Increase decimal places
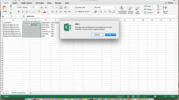The image size is (179, 100). (110, 12)
